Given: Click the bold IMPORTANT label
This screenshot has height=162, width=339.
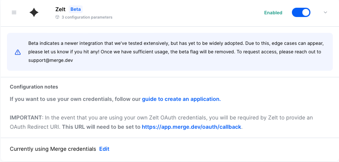Looking at the screenshot, I should click(25, 118).
